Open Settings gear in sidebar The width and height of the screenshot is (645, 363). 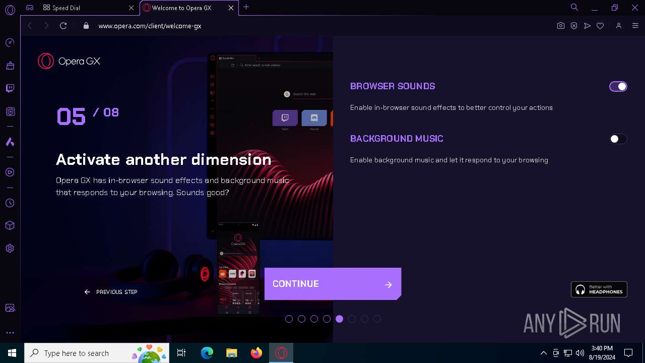[10, 249]
